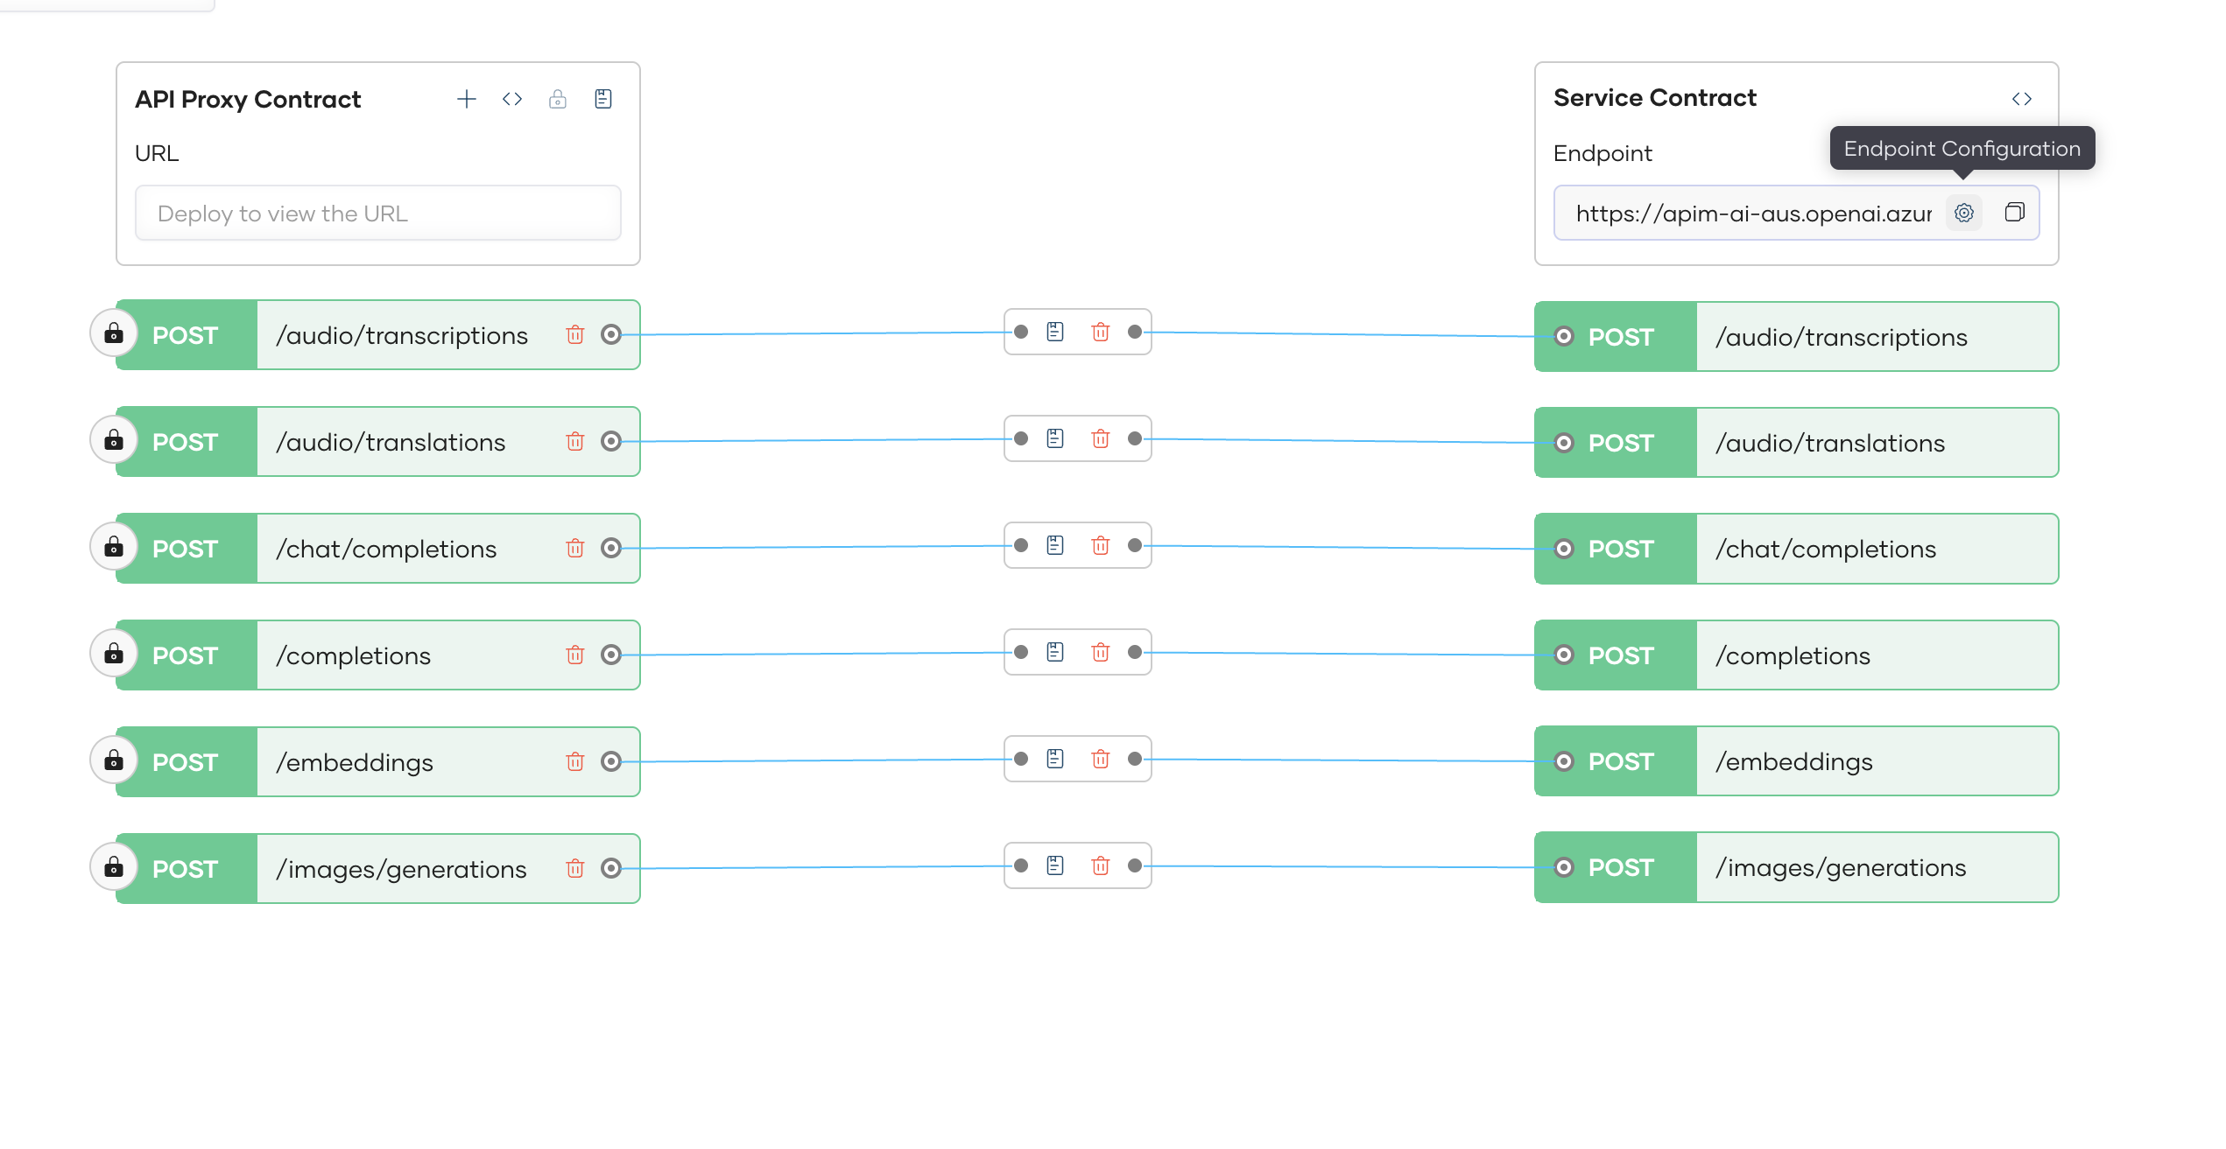This screenshot has width=2226, height=1149.
Task: Toggle the lock on /chat/completions proxy route
Action: tap(114, 547)
